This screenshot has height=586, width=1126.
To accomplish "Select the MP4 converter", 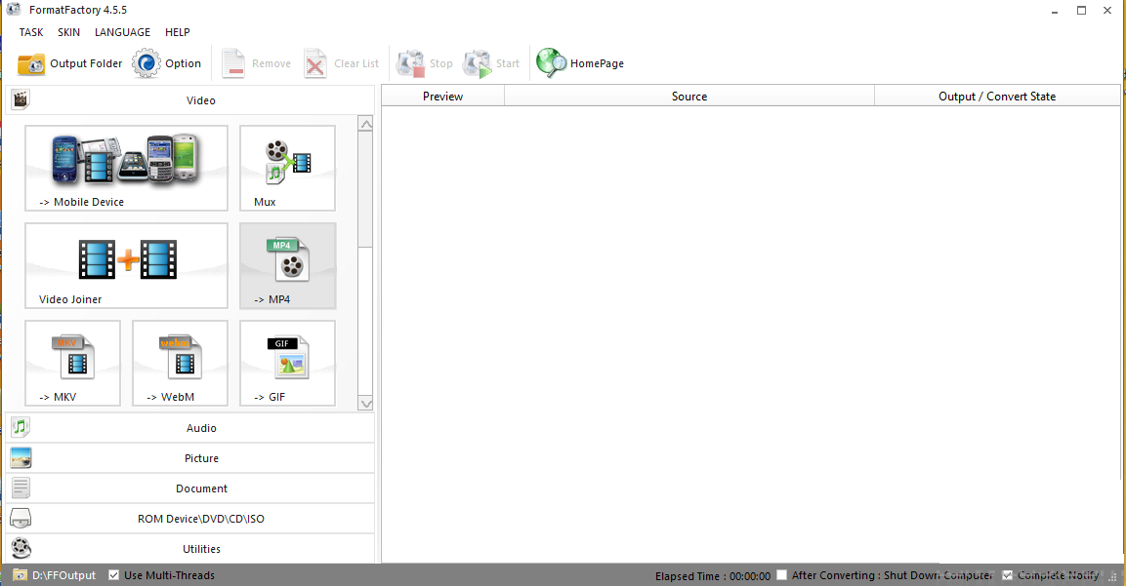I will click(287, 265).
